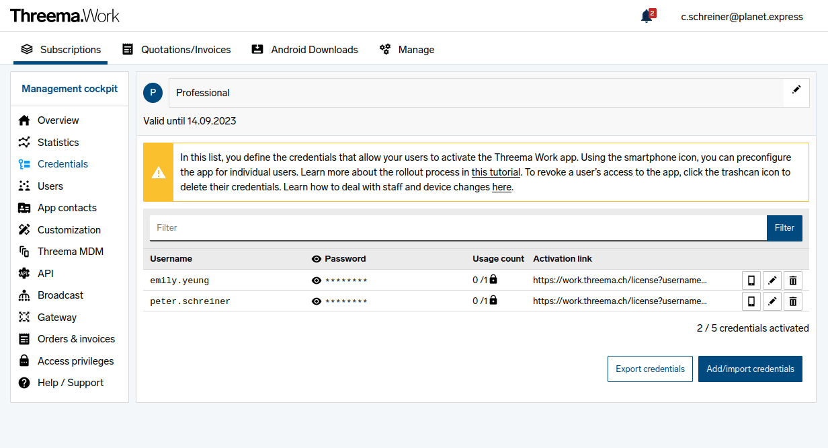The height and width of the screenshot is (448, 828).
Task: Click emily.yeung activation link
Action: pos(620,280)
